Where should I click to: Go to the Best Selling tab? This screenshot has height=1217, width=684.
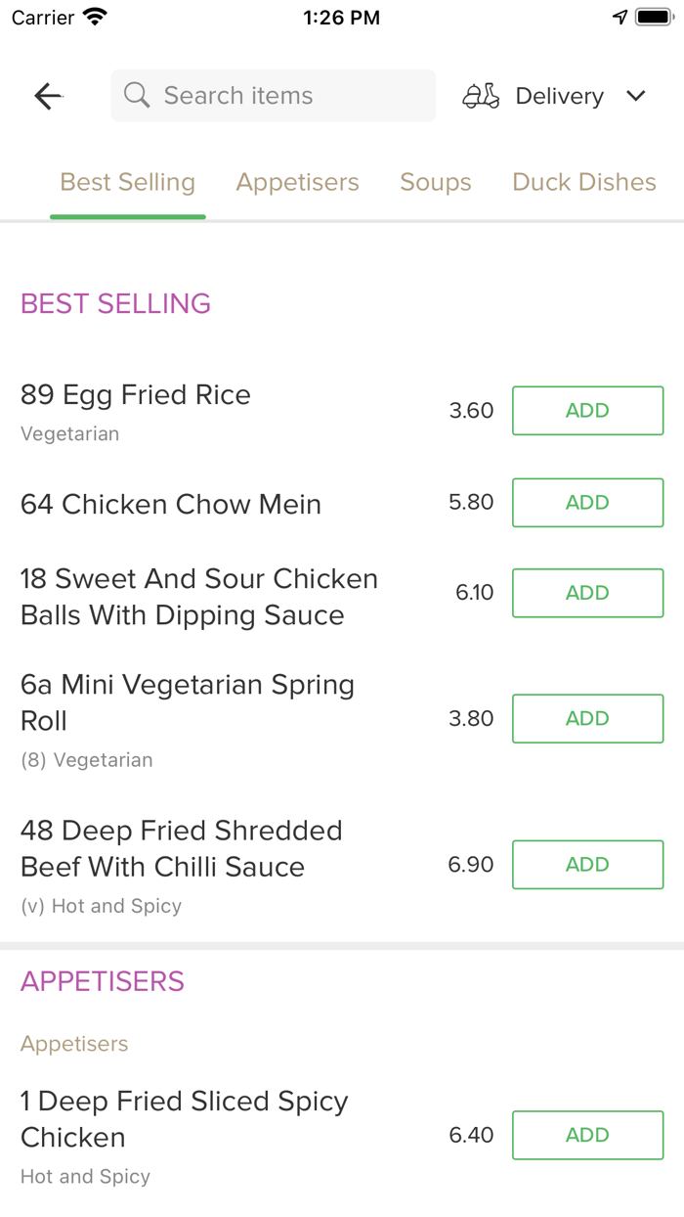[x=128, y=182]
